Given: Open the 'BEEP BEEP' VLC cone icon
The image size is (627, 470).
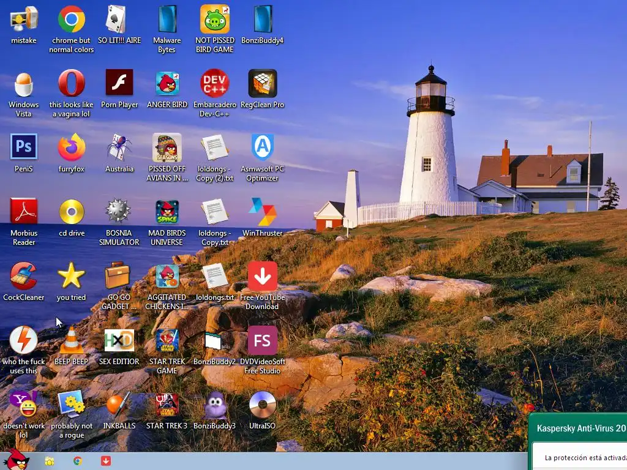Looking at the screenshot, I should tap(71, 340).
